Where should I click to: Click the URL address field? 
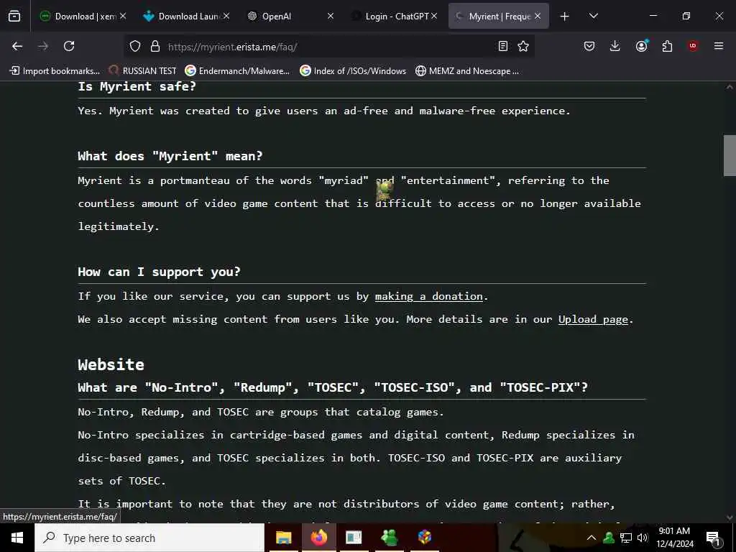pyautogui.click(x=328, y=47)
